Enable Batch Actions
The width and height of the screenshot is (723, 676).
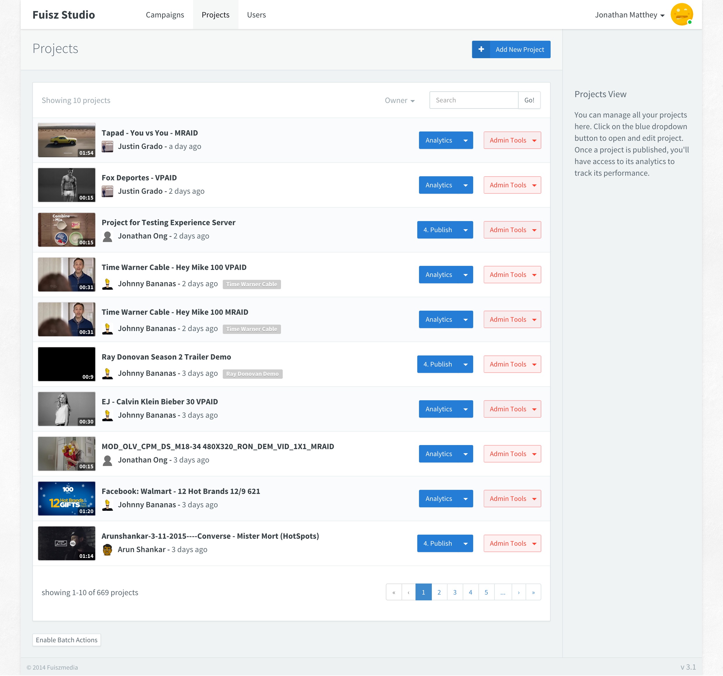(x=67, y=640)
